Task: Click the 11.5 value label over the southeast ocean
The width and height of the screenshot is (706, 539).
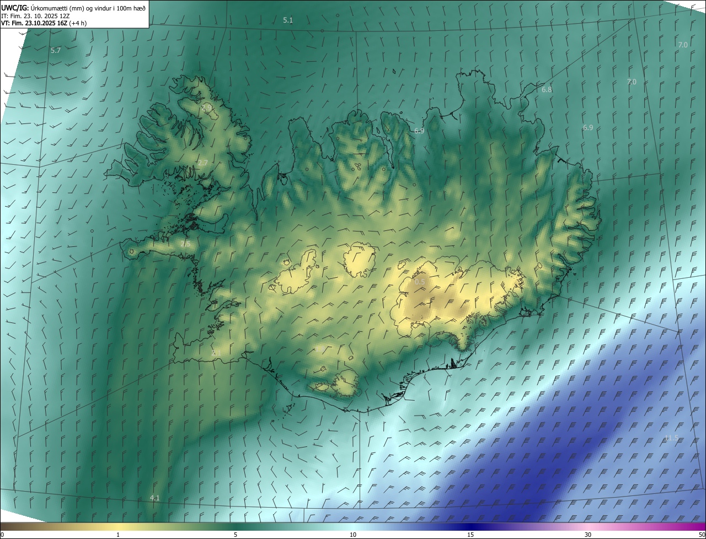Action: click(x=671, y=438)
